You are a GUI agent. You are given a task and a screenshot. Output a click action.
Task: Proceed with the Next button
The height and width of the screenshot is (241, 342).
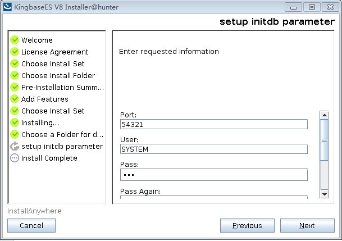click(307, 225)
